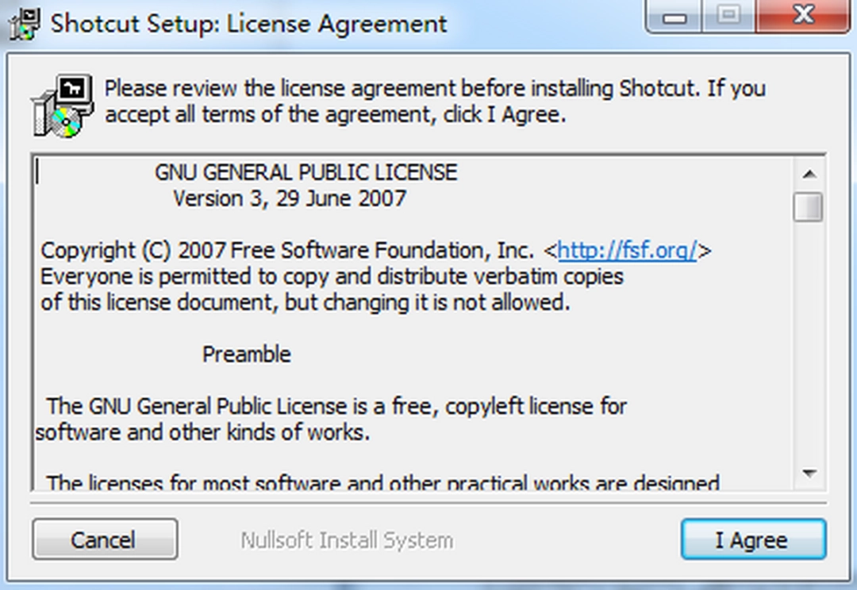Open the http://fsf.org/ link
The height and width of the screenshot is (590, 857).
click(627, 251)
